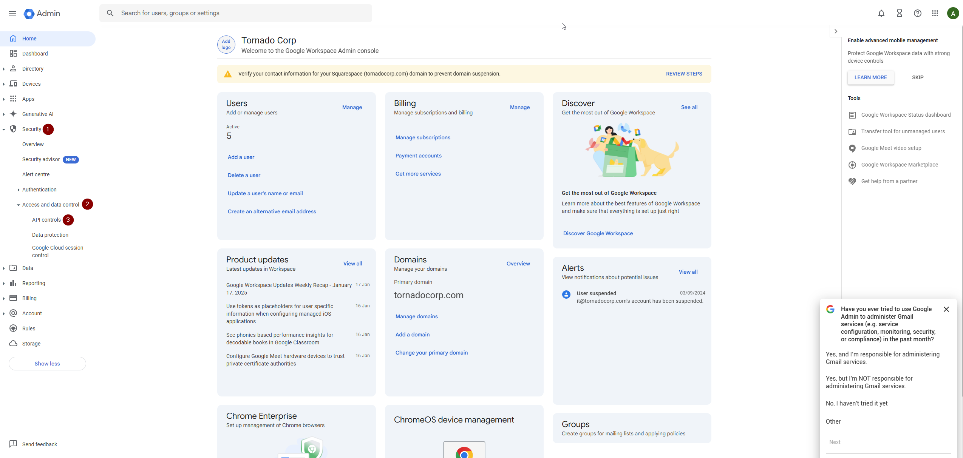Open the Google Workspace Status dashboard tool
This screenshot has height=458, width=963.
906,115
